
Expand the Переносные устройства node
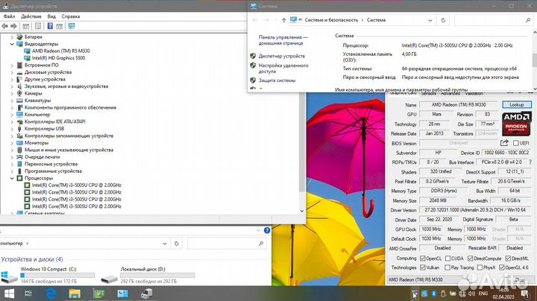(x=12, y=164)
